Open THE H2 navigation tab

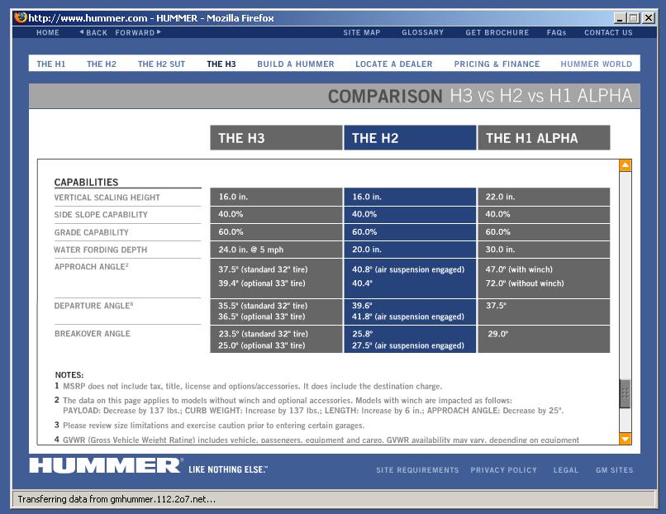[102, 64]
